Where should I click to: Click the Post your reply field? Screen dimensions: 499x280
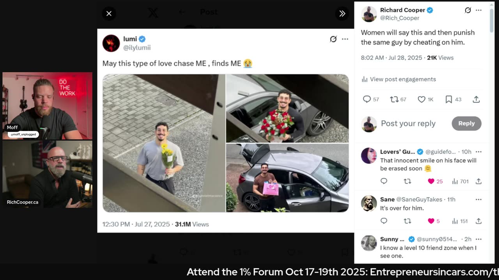[x=408, y=124]
